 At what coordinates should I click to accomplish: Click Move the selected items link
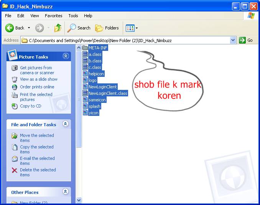37,138
